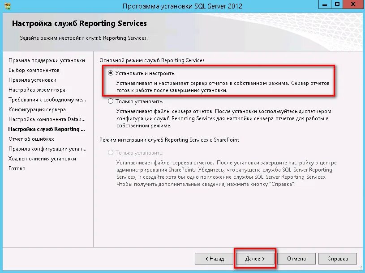The image size is (365, 273).
Task: Click 'Режим интеграции служб Reporting Services с SharePoint' heading
Action: click(169, 140)
